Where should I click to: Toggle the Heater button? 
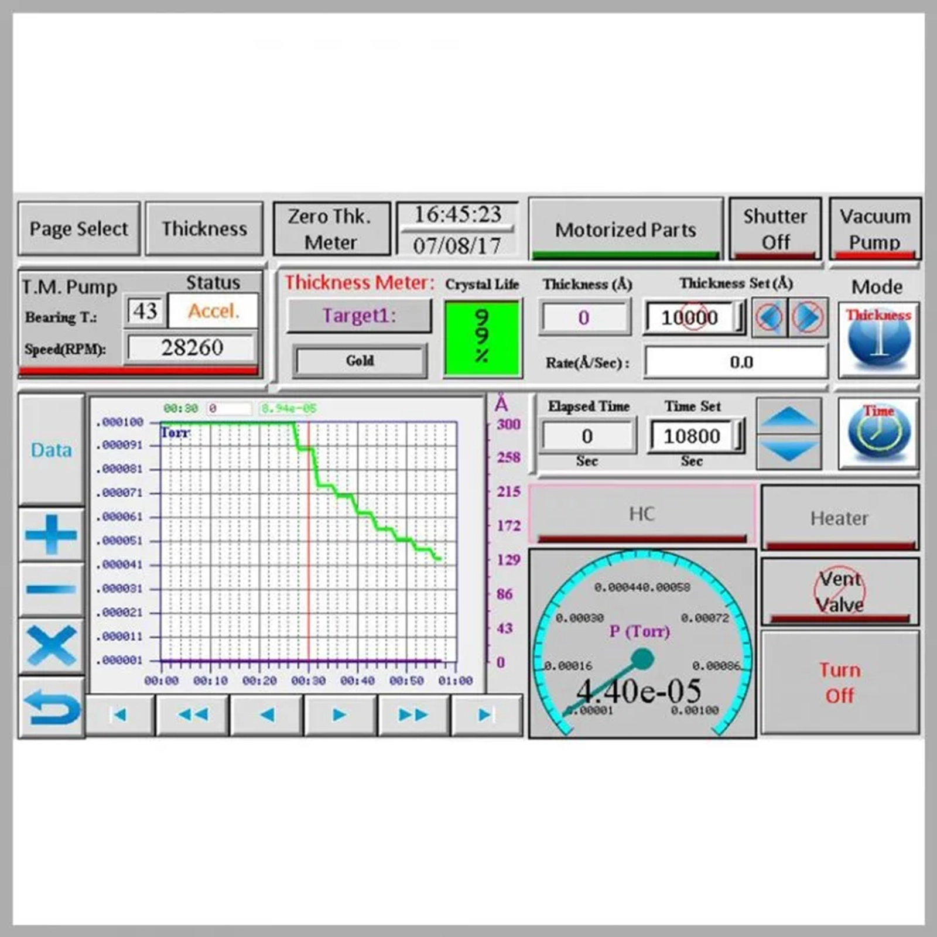coord(839,518)
